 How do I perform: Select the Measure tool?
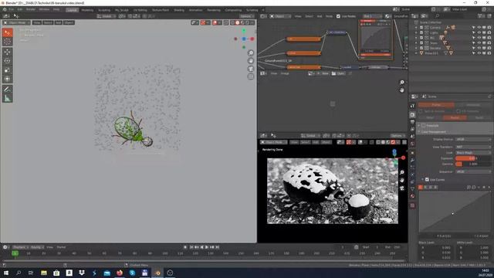click(x=7, y=99)
